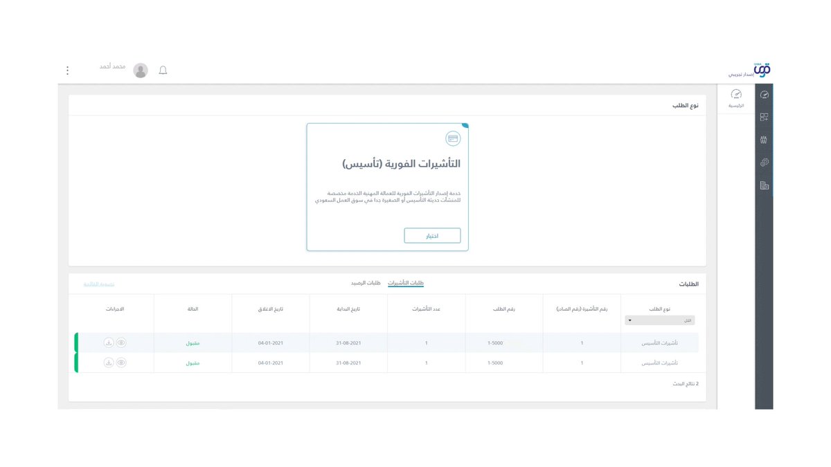Click the تصفية القائمة filter link
The image size is (831, 467).
coord(99,284)
